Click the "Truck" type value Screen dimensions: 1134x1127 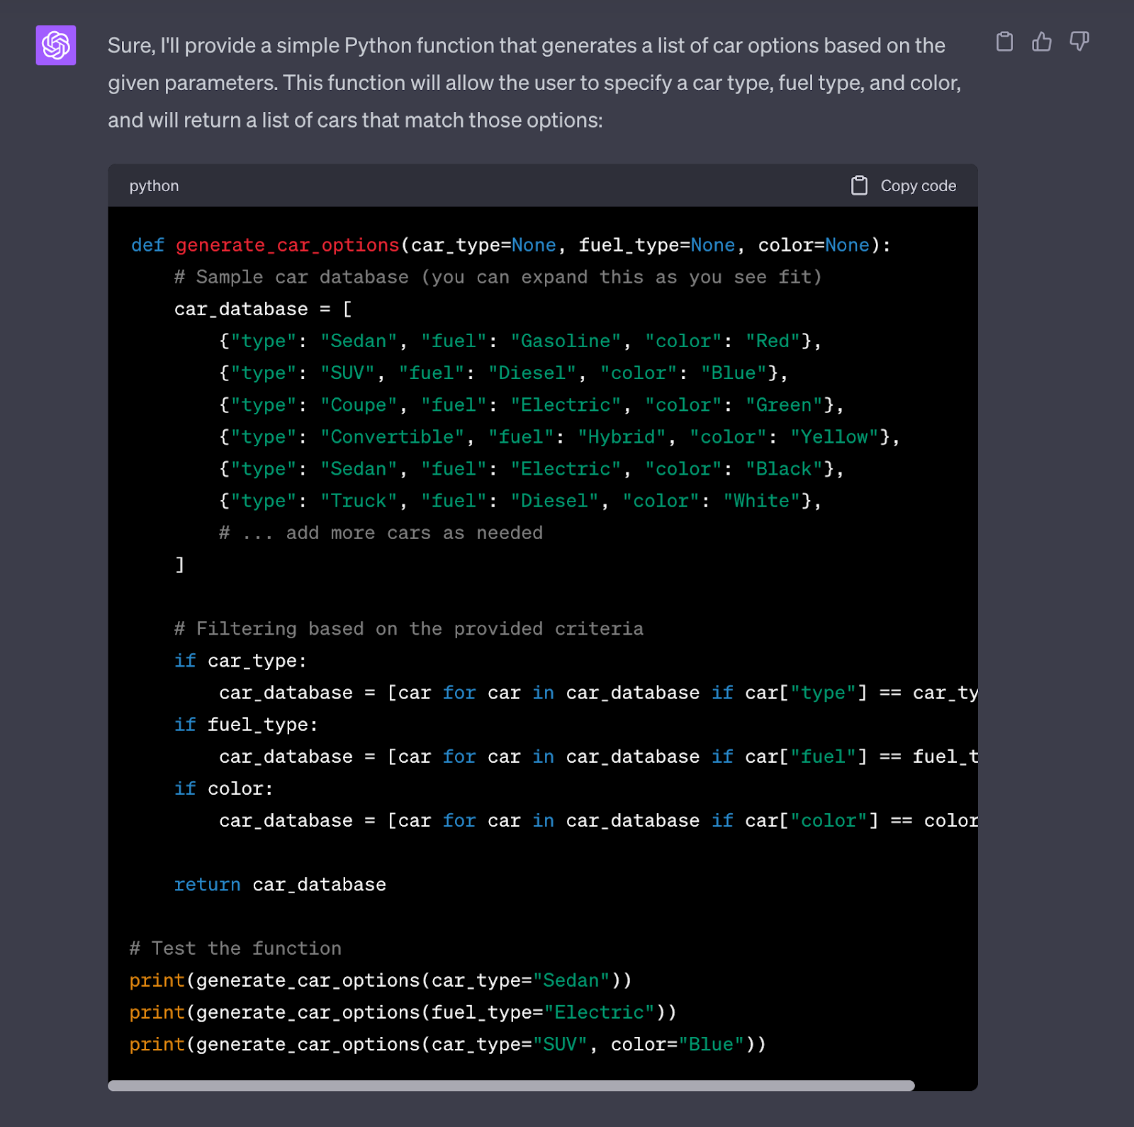359,500
